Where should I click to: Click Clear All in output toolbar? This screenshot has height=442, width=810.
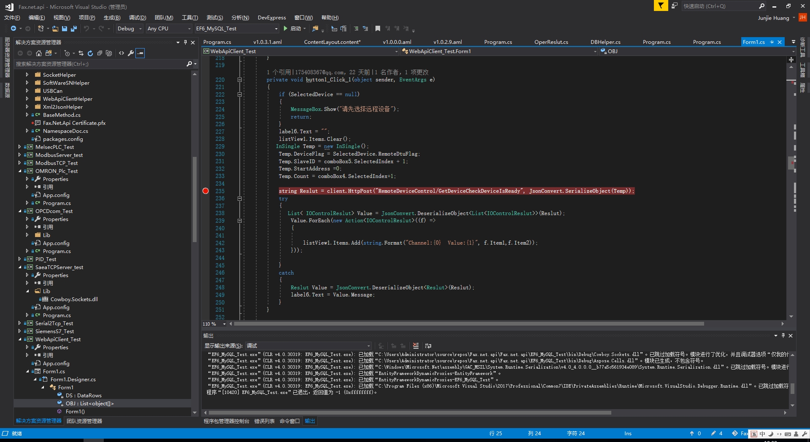(x=416, y=346)
